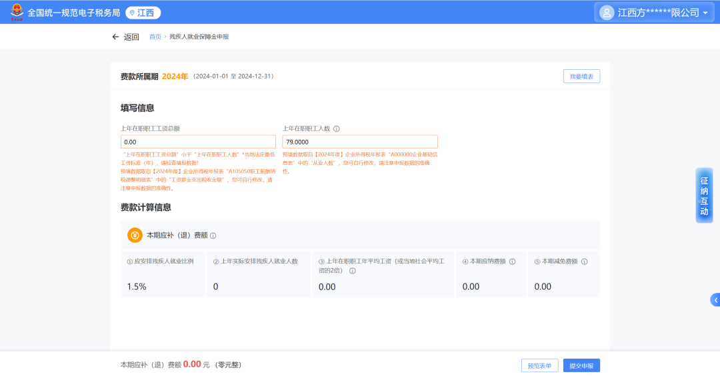Click the orange yen coin icon
Viewport: 720px width, 378px height.
135,235
